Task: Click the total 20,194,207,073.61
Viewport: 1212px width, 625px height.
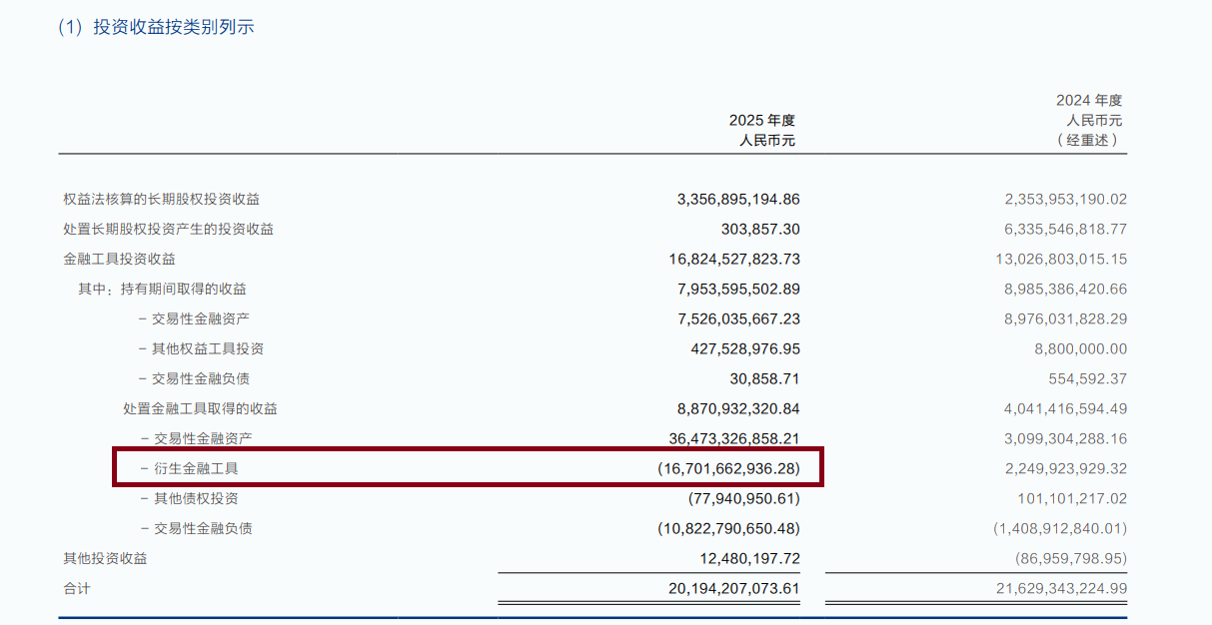Action: [734, 589]
